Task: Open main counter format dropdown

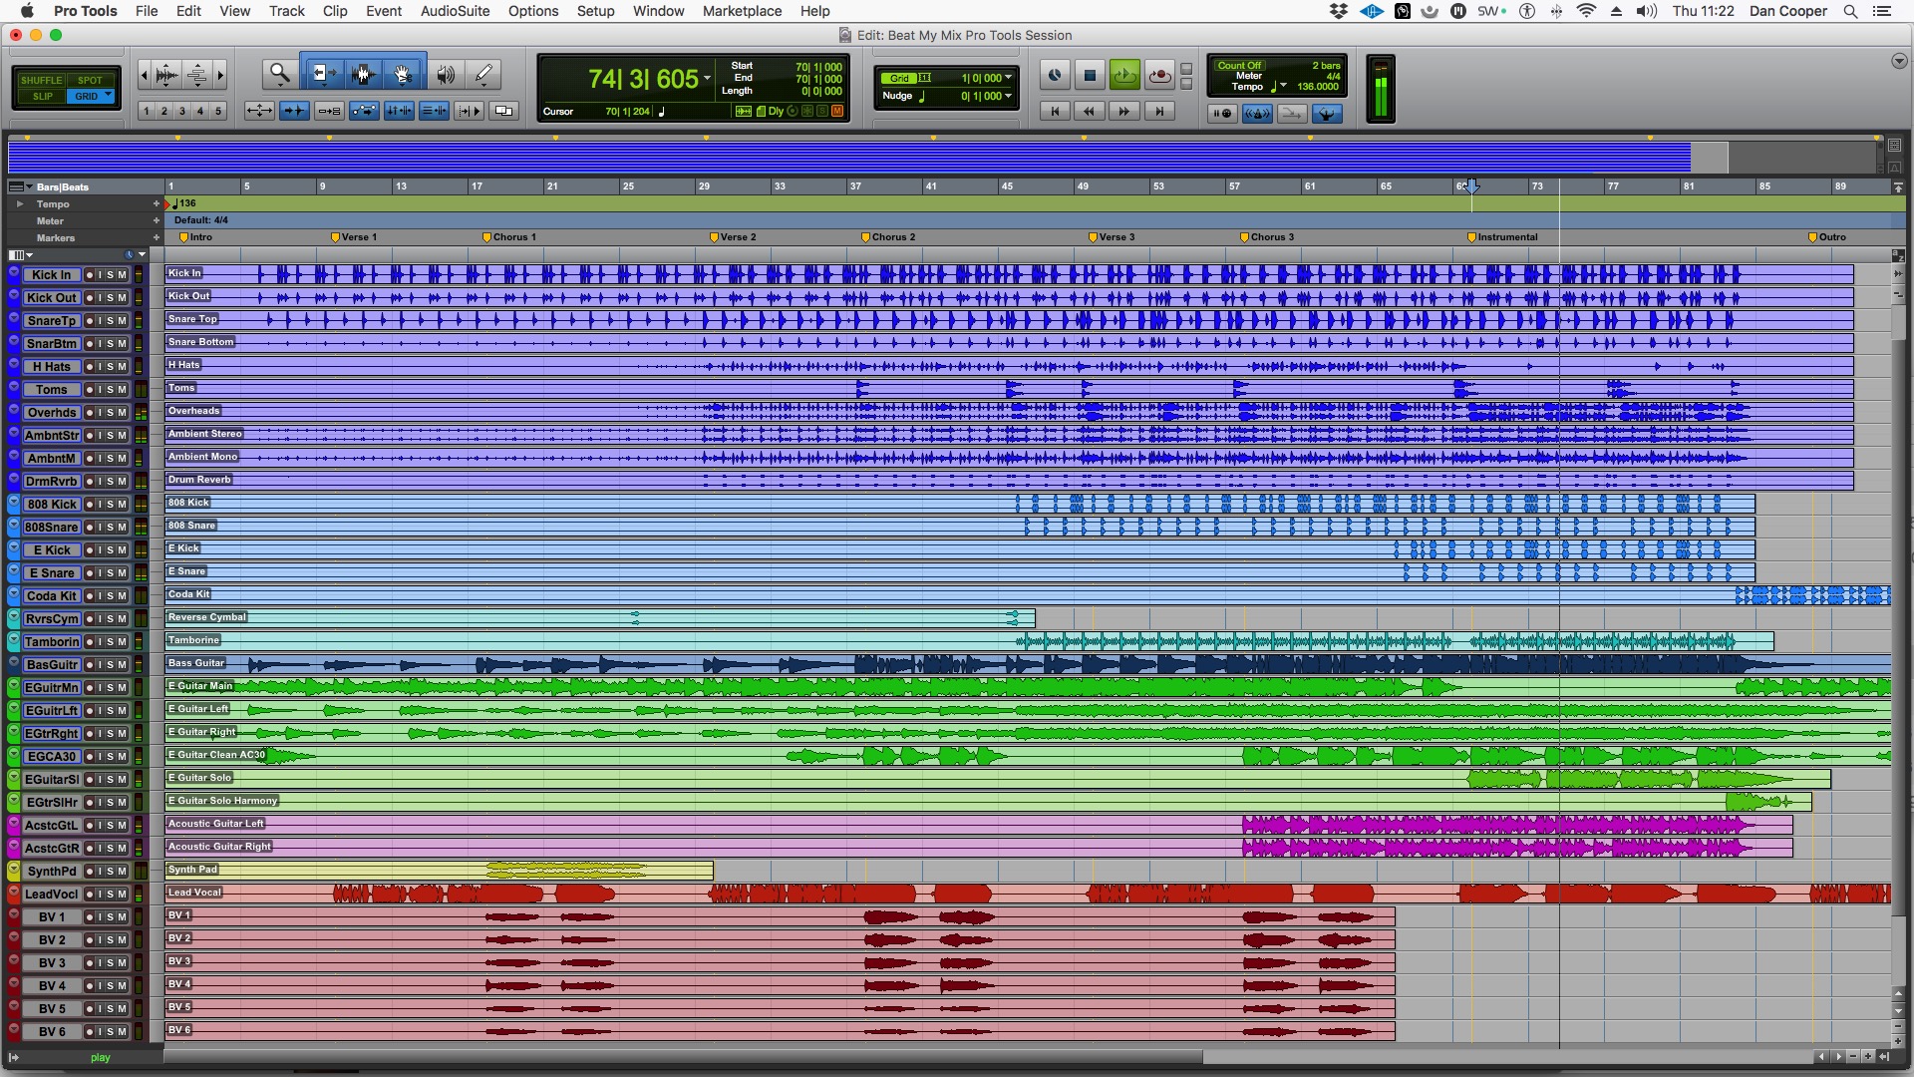Action: coord(707,78)
